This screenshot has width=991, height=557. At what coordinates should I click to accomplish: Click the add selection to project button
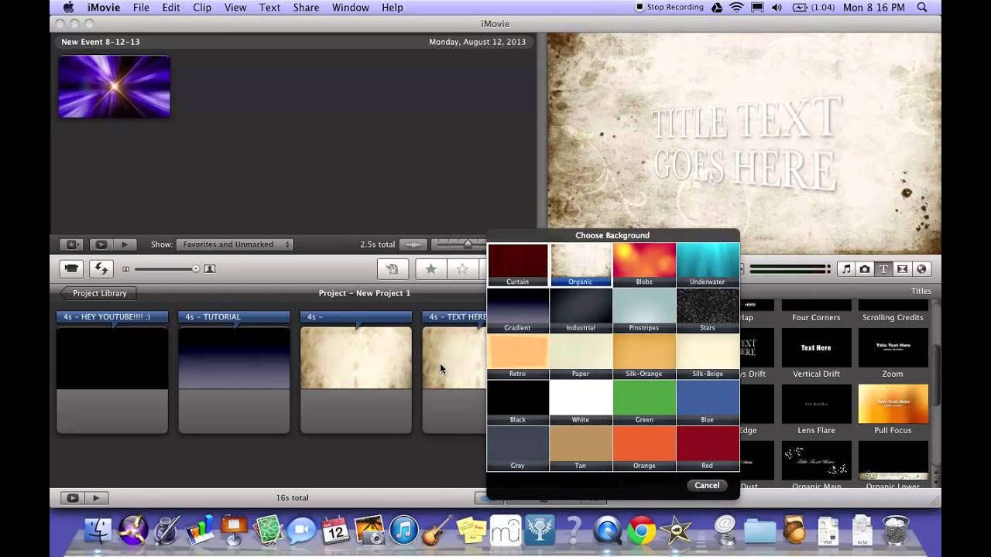[393, 268]
